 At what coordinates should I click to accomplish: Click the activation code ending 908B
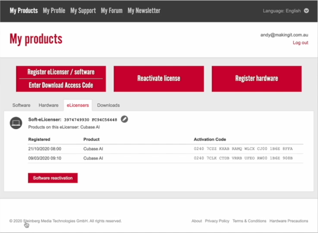pyautogui.click(x=243, y=158)
